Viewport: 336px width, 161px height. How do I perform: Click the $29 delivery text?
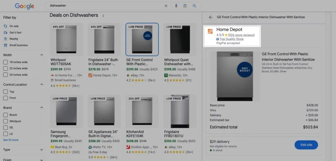pyautogui.click(x=220, y=142)
